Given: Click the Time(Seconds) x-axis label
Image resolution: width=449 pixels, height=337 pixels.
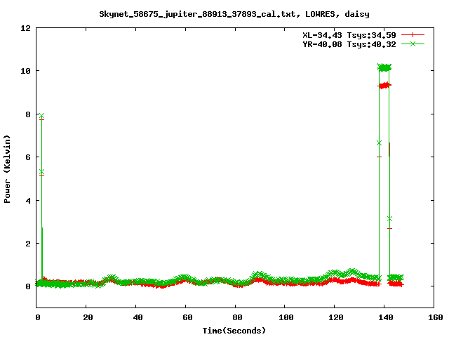Looking at the screenshot, I should tap(234, 331).
